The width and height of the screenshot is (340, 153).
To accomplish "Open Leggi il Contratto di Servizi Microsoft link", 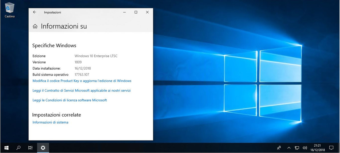I will [x=82, y=91].
